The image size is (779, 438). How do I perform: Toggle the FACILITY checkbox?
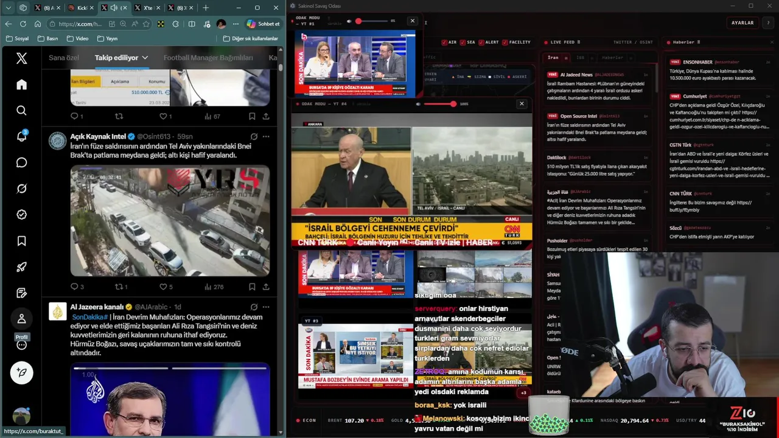505,42
